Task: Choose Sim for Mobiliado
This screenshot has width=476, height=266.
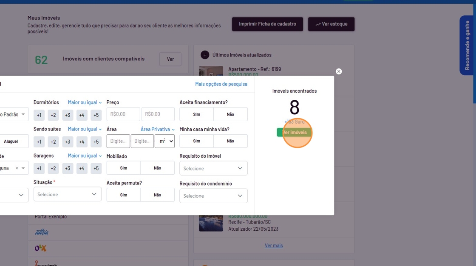Action: coord(124,168)
